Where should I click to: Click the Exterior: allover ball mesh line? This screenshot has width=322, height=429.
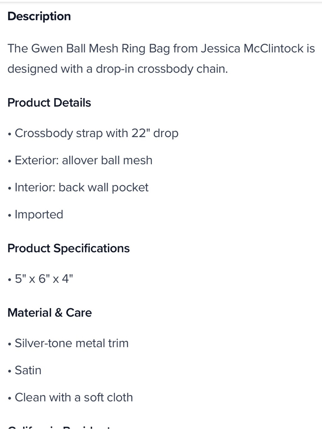[x=80, y=160]
